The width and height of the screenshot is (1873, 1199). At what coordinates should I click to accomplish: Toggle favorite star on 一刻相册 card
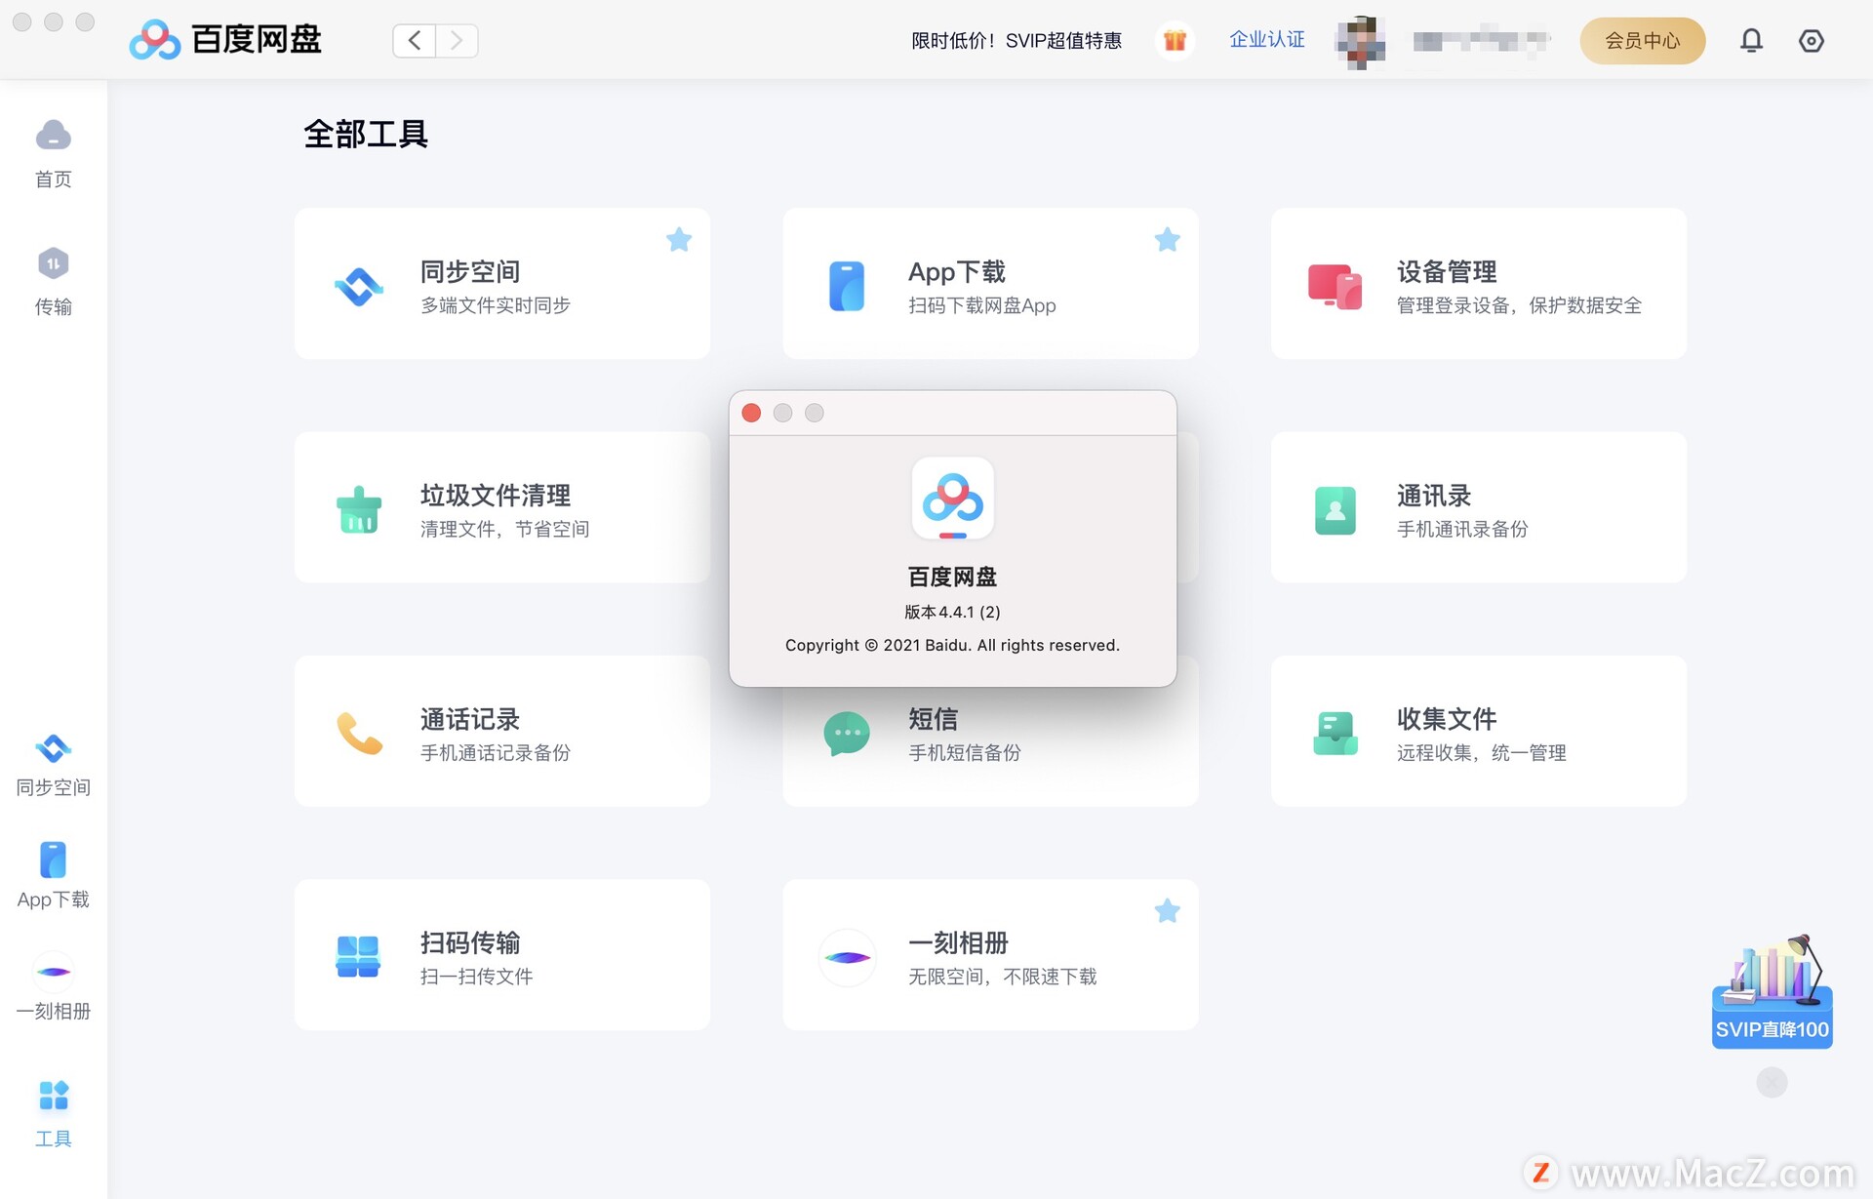point(1167,911)
